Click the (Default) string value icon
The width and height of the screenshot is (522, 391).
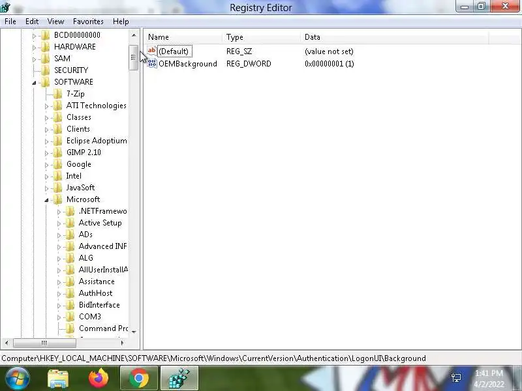(152, 51)
